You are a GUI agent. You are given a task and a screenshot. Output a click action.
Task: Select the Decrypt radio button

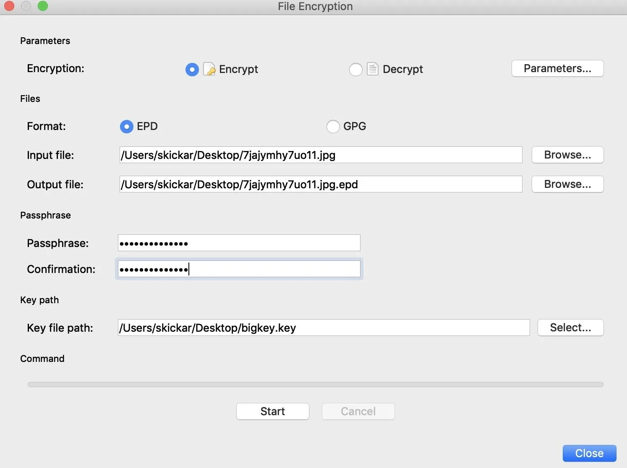pyautogui.click(x=355, y=69)
